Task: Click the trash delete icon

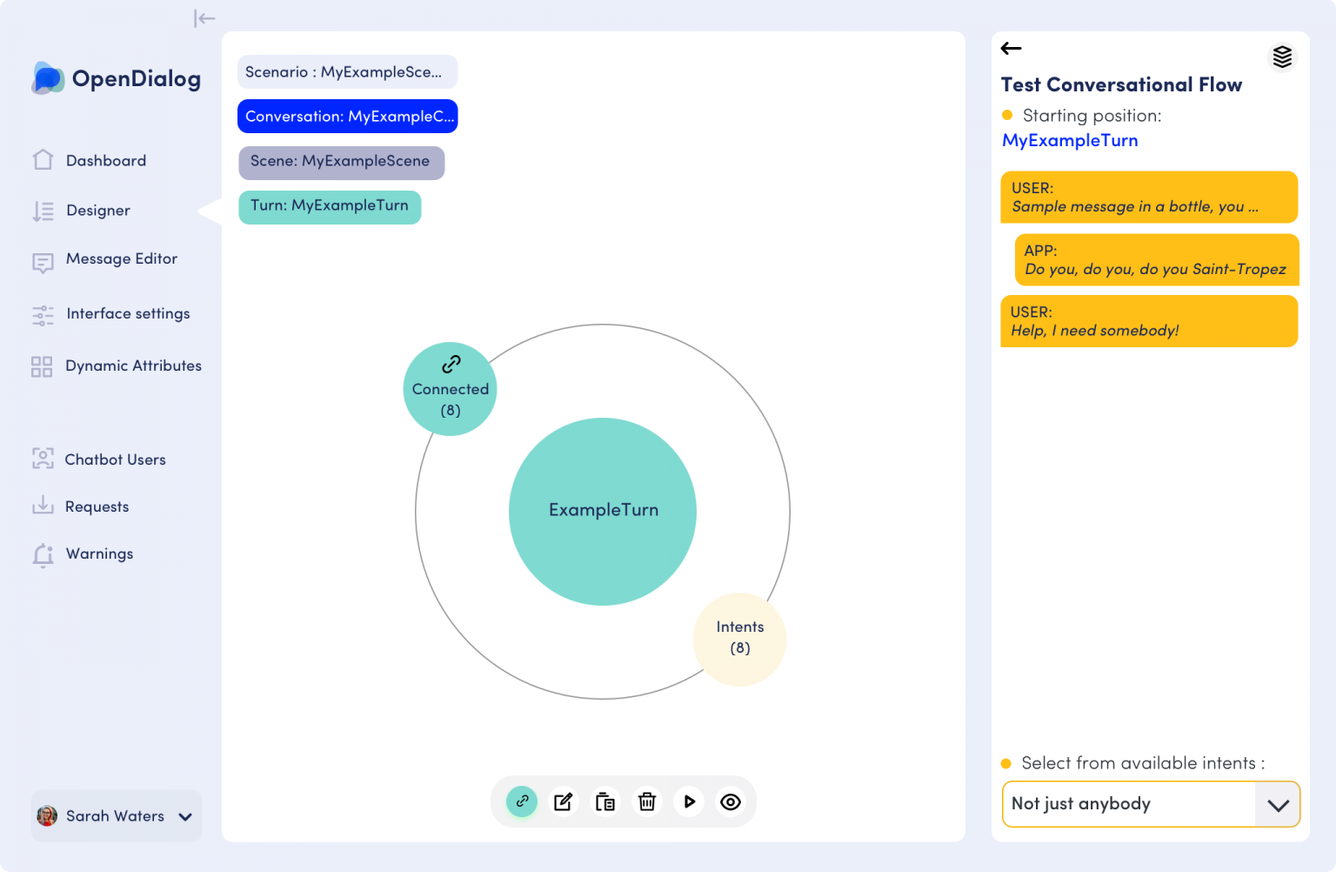Action: click(x=647, y=802)
